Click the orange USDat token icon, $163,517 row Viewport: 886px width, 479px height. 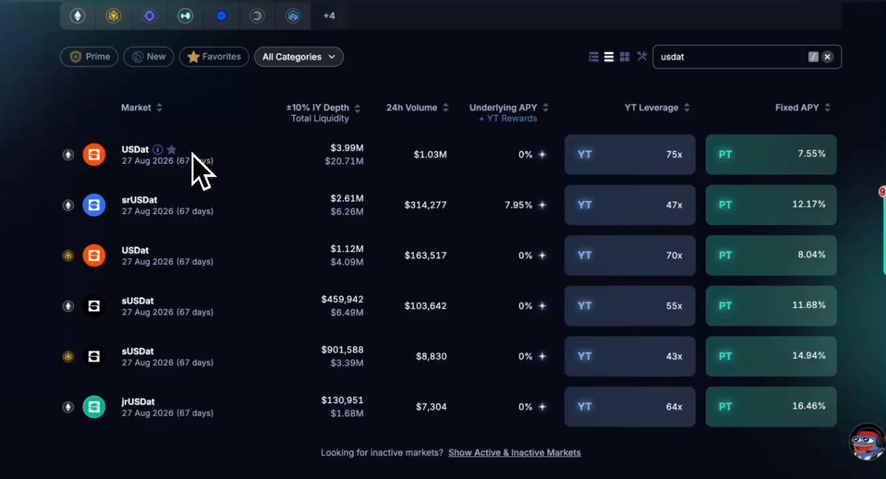[x=94, y=255]
